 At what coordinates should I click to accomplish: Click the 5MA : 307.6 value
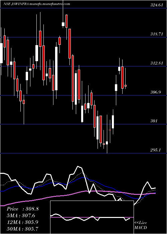22,216
